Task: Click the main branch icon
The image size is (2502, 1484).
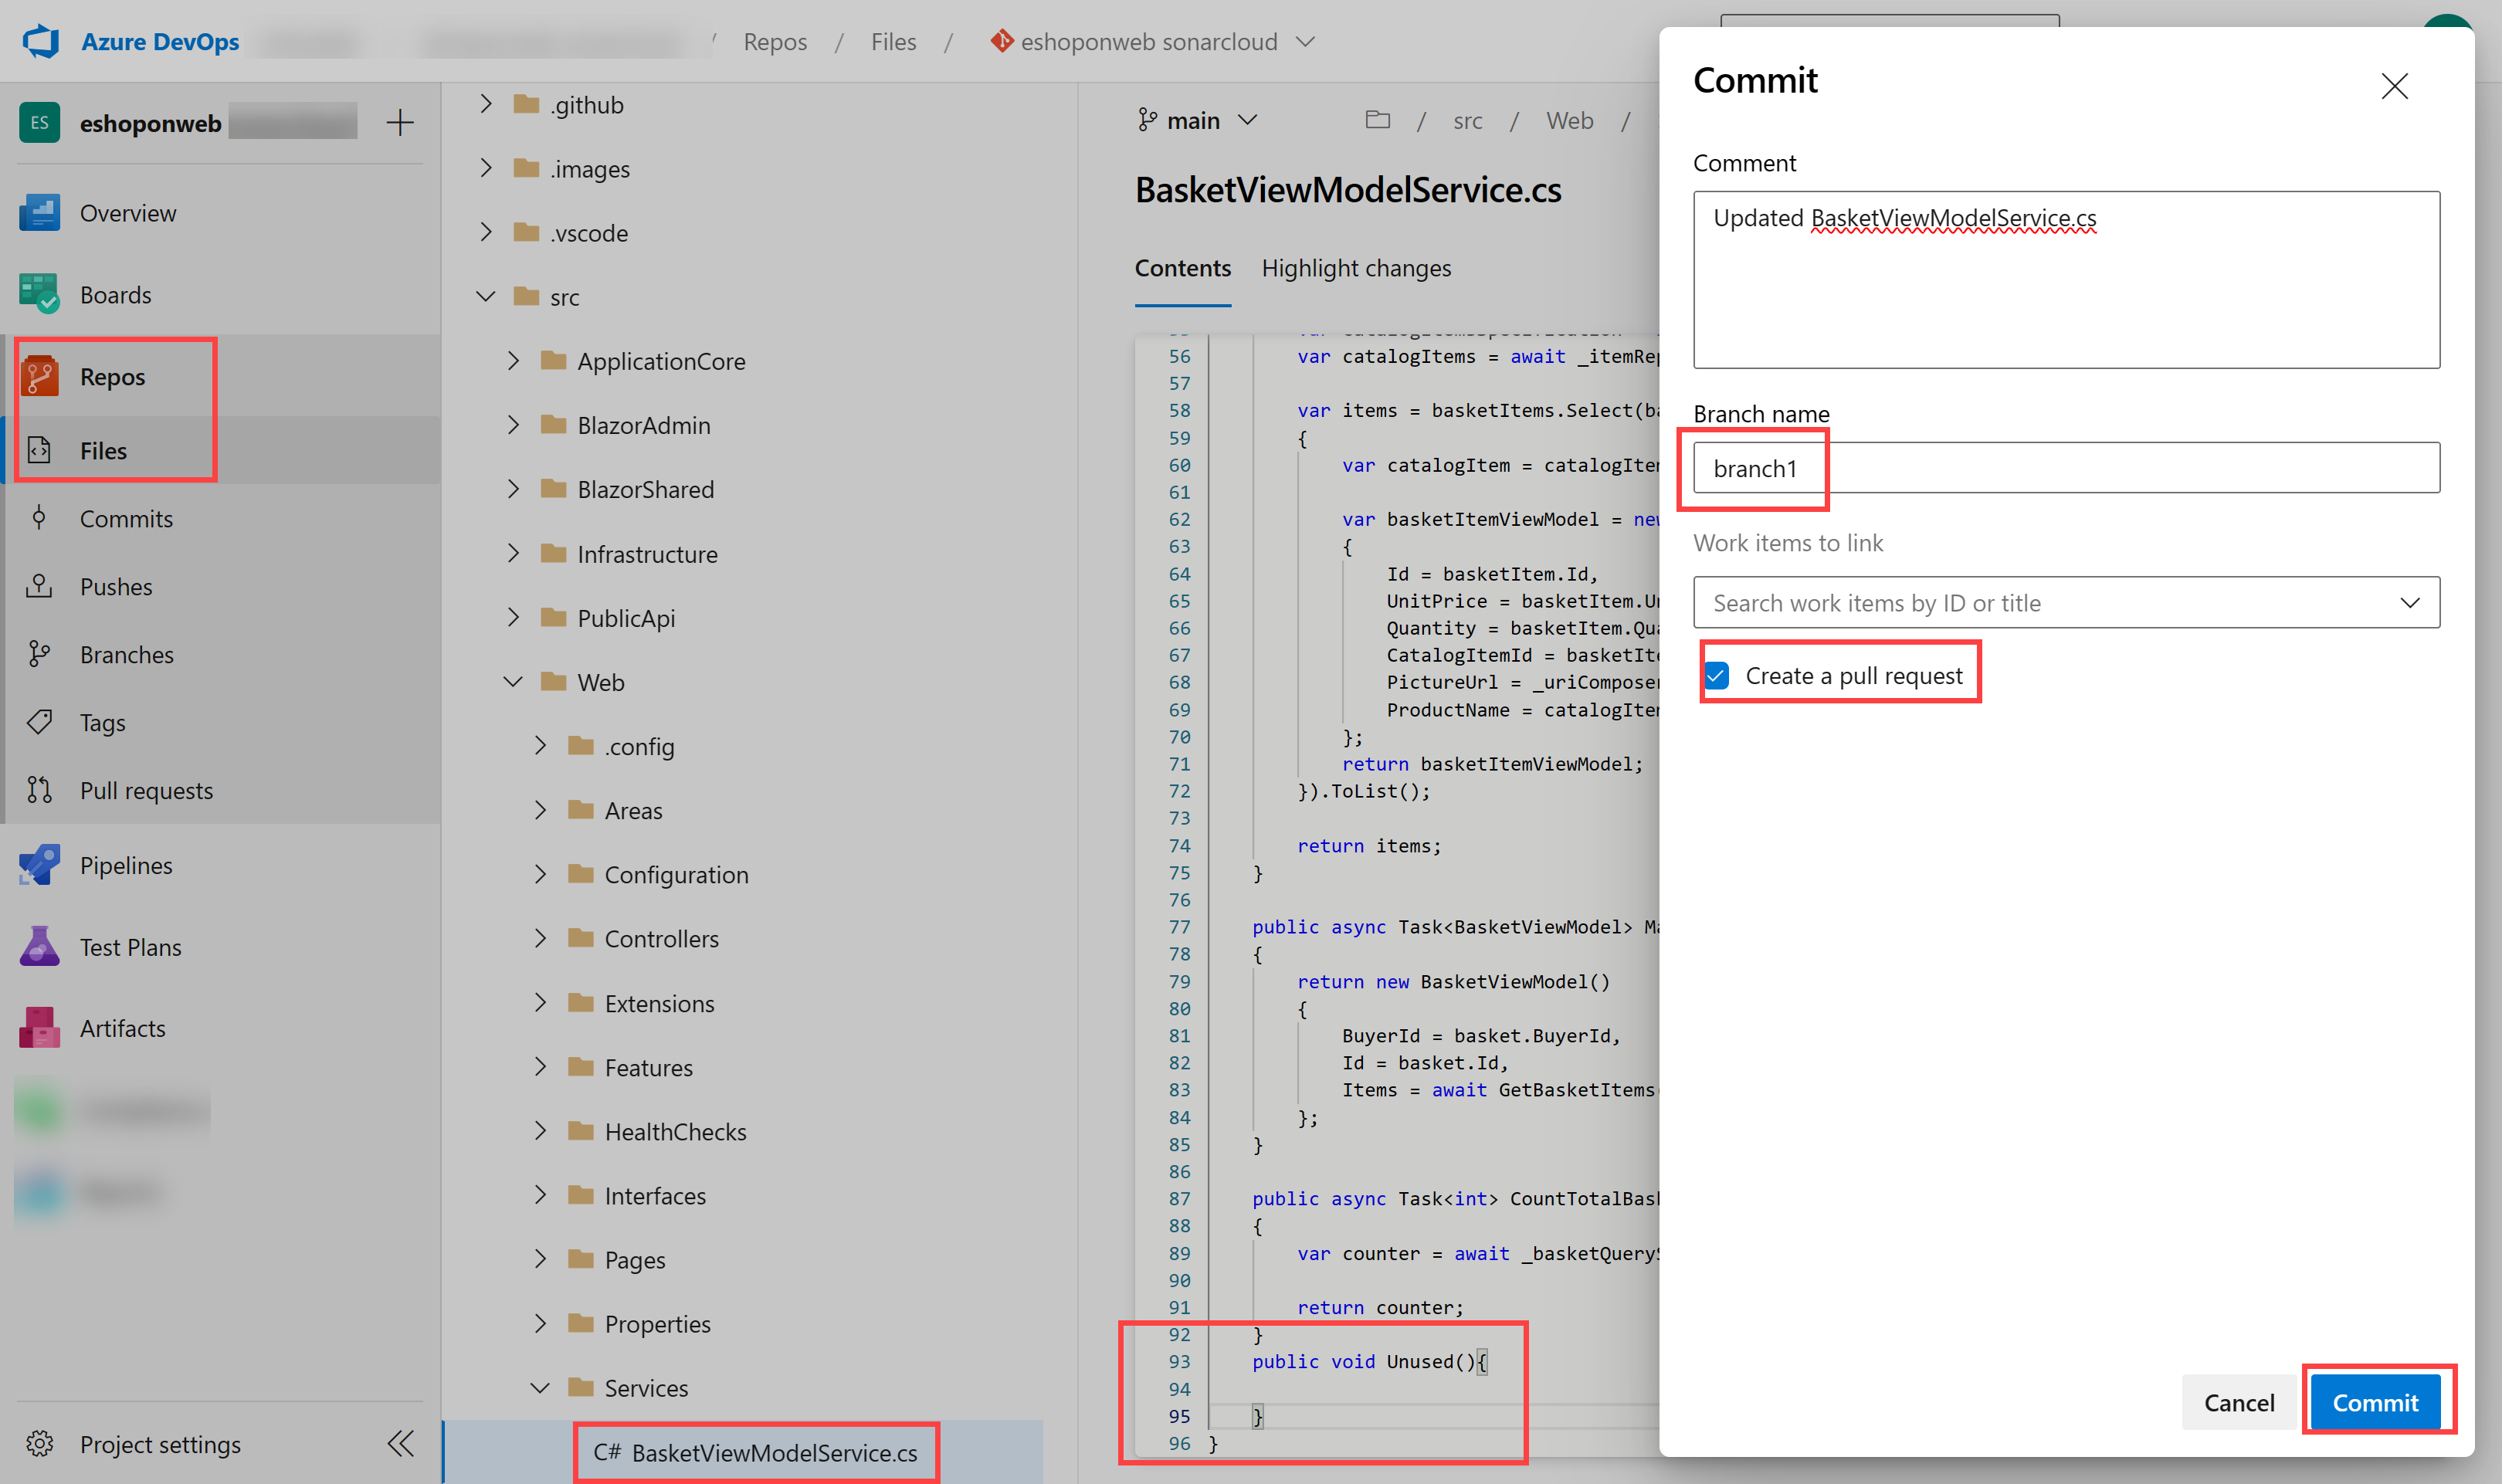Action: (1147, 120)
